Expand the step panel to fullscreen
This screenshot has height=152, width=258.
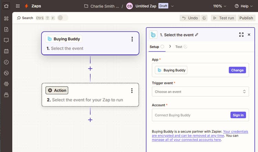241,34
